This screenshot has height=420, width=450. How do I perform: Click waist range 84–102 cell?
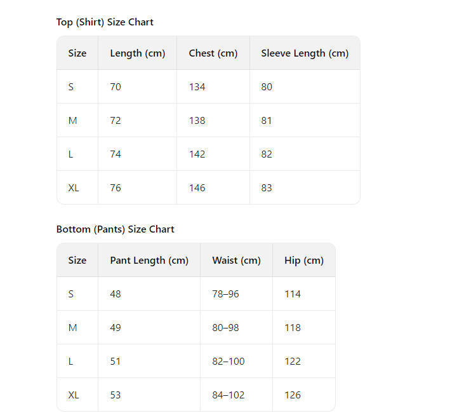pyautogui.click(x=228, y=395)
